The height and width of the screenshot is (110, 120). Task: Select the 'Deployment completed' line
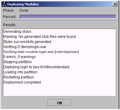22,82
